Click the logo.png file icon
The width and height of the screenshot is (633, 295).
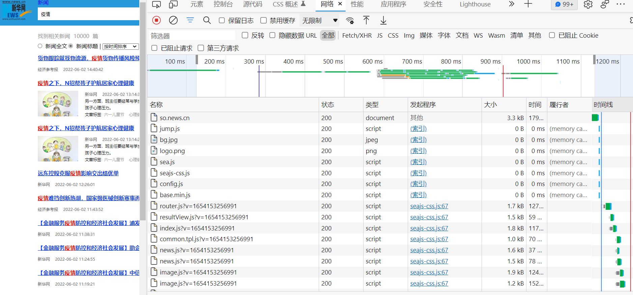tap(154, 150)
